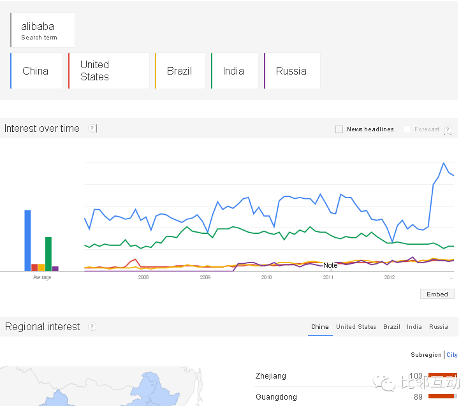Select the Russia location box
The image size is (475, 406).
(x=292, y=71)
